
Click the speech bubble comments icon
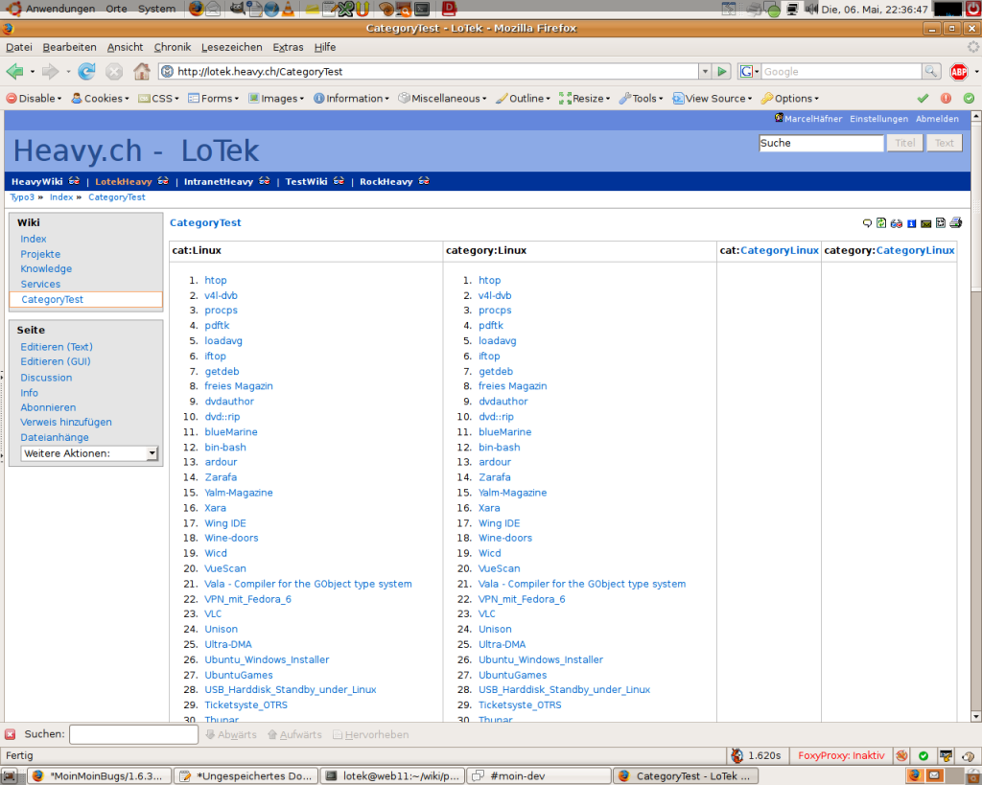pos(867,223)
